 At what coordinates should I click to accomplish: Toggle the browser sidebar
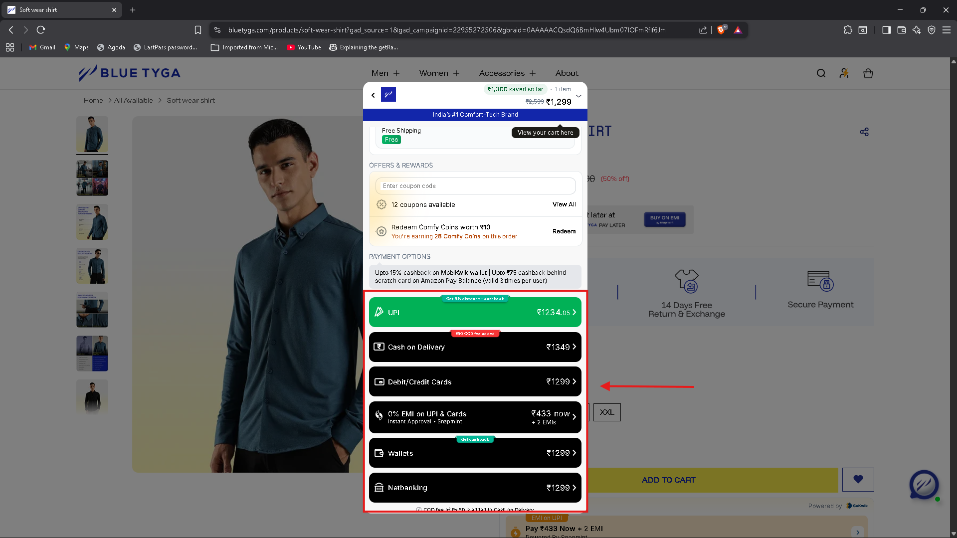coord(886,30)
